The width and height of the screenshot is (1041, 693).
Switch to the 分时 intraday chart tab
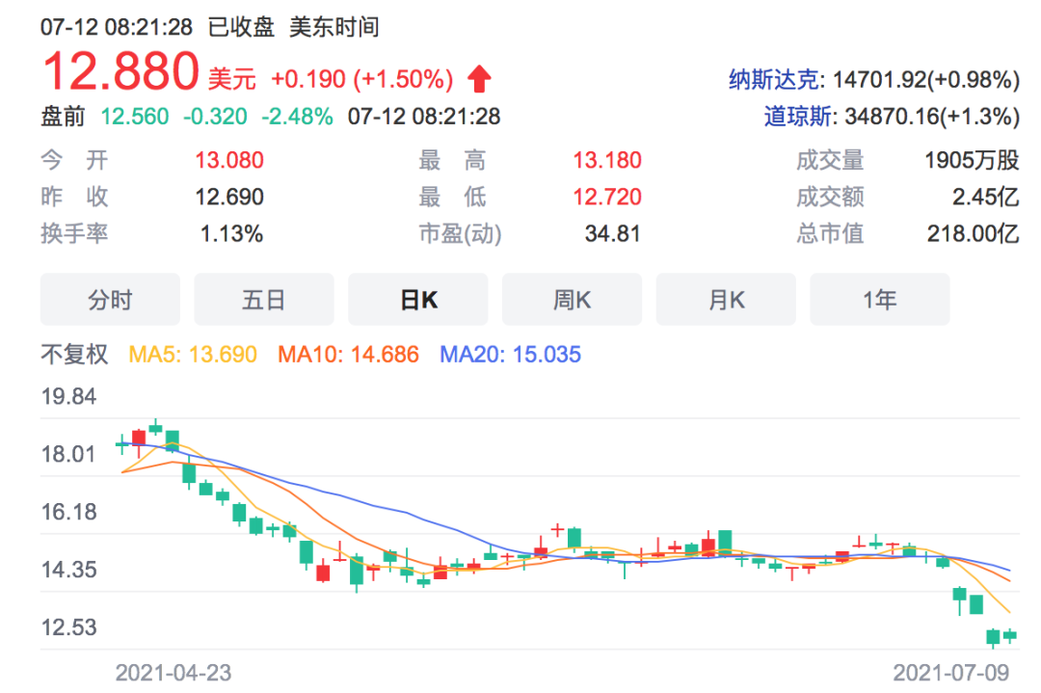coord(109,300)
